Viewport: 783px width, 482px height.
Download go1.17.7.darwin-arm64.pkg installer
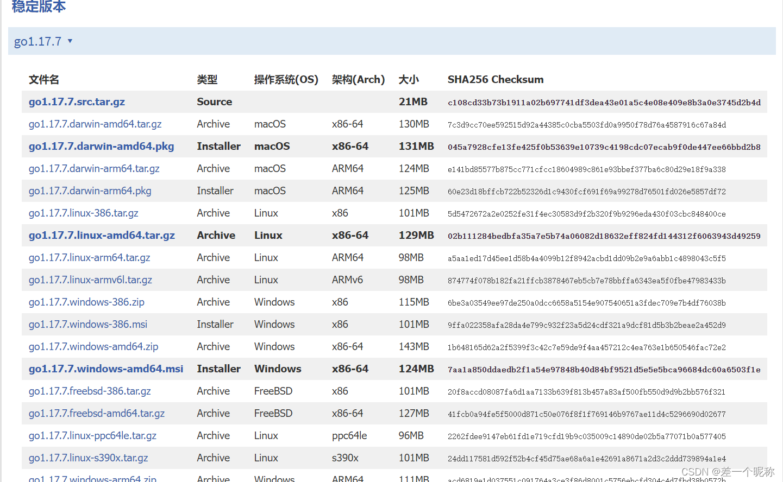click(90, 191)
